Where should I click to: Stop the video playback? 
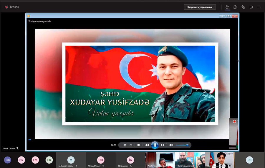pyautogui.click(x=138, y=145)
